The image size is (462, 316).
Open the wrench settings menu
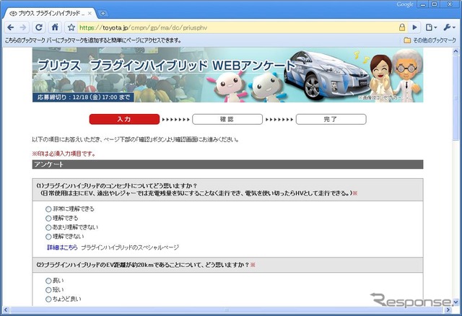(x=449, y=27)
